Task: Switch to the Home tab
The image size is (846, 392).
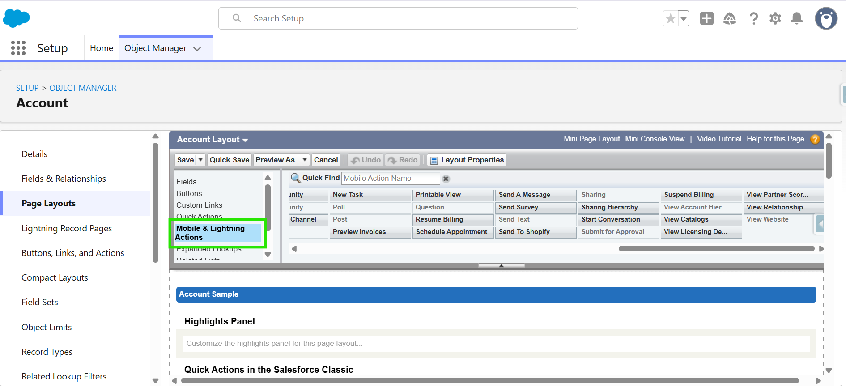Action: tap(102, 48)
